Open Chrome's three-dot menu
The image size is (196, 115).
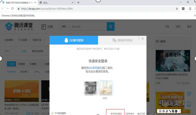point(195,9)
